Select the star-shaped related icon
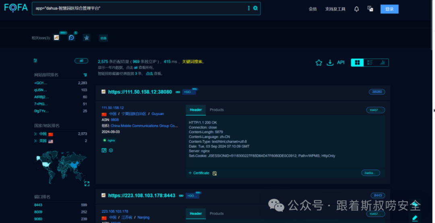The width and height of the screenshot is (435, 223). point(87,38)
